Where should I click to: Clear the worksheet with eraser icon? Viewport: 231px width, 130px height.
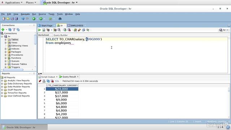pyautogui.click(x=79, y=30)
